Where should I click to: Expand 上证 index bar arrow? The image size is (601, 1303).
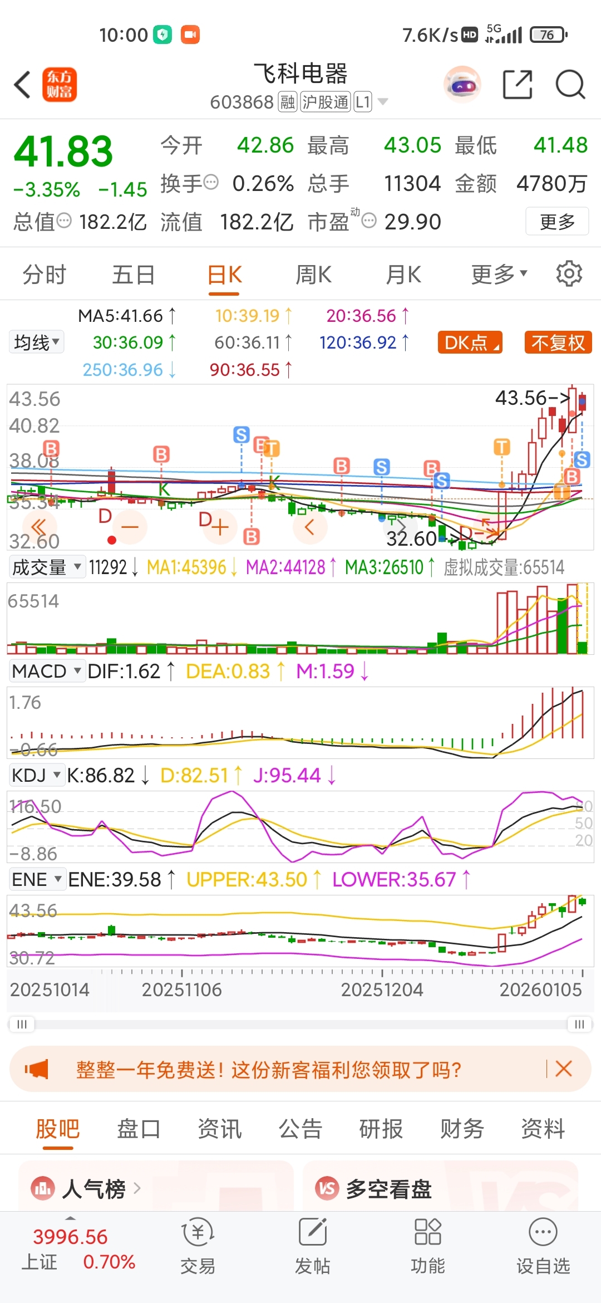70,1218
